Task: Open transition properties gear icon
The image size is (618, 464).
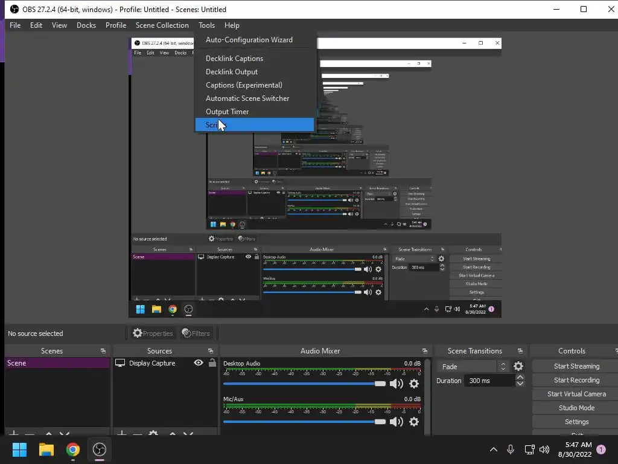Action: [x=518, y=367]
